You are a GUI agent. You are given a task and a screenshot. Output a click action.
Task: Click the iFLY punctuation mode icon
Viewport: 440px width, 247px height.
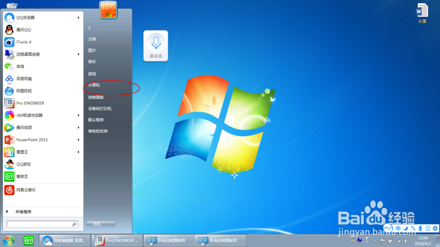point(413,228)
